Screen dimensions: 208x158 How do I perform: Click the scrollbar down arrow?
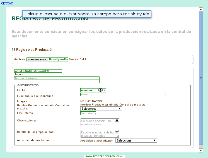[x=200, y=150]
